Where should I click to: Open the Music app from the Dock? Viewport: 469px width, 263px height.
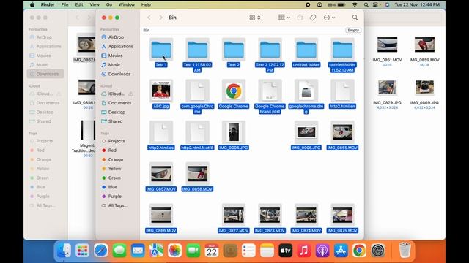click(304, 251)
